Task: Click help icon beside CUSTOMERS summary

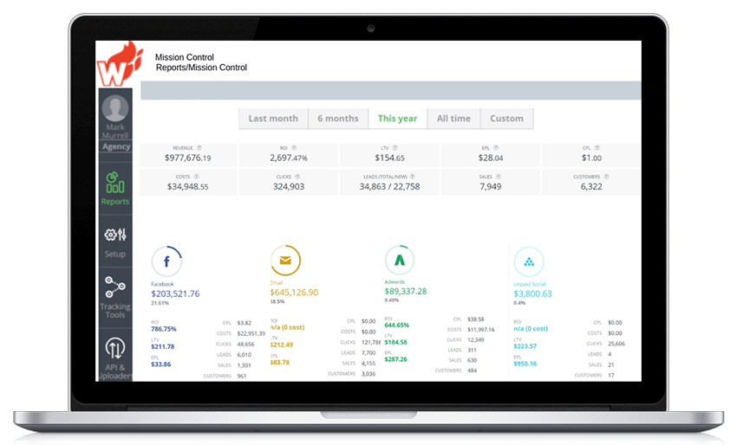Action: pyautogui.click(x=606, y=177)
